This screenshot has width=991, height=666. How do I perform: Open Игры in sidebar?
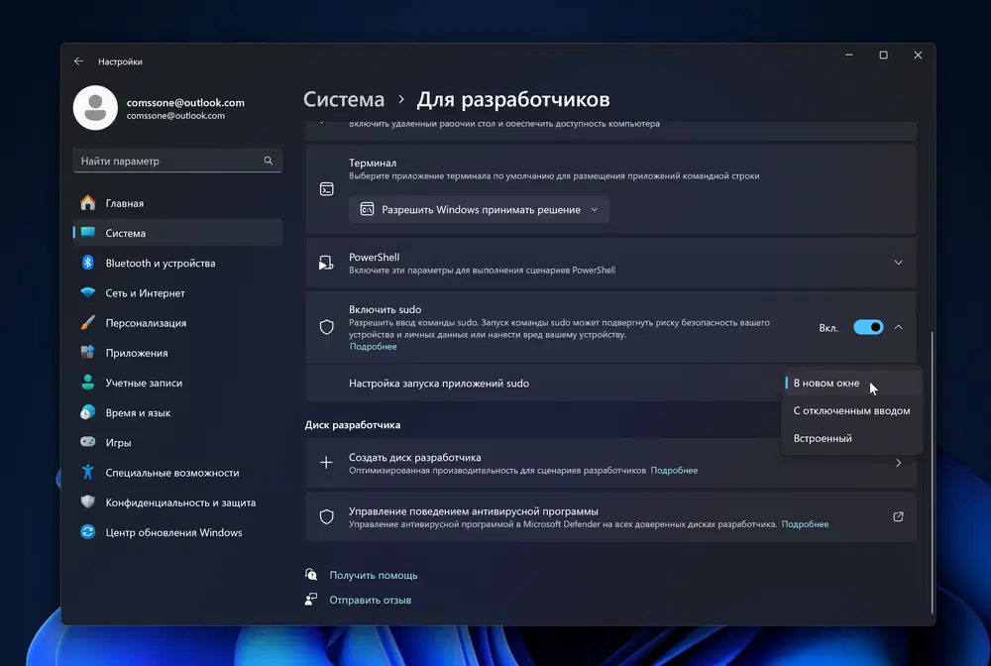(x=177, y=442)
